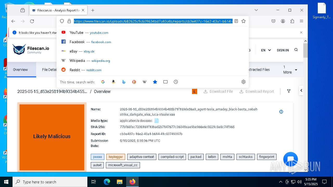The height and width of the screenshot is (187, 333).
Task: Click the mshta tag
Action: click(227, 157)
